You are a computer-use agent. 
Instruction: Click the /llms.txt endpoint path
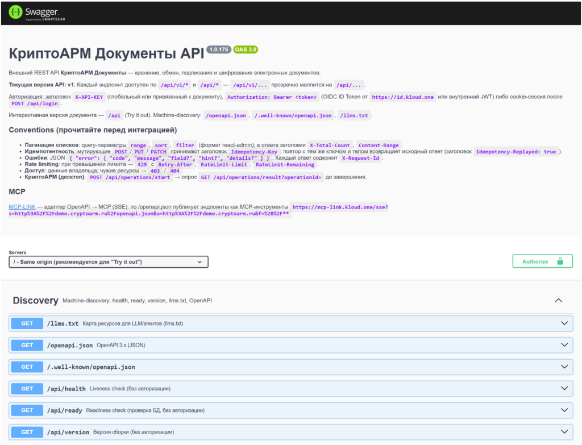[63, 323]
